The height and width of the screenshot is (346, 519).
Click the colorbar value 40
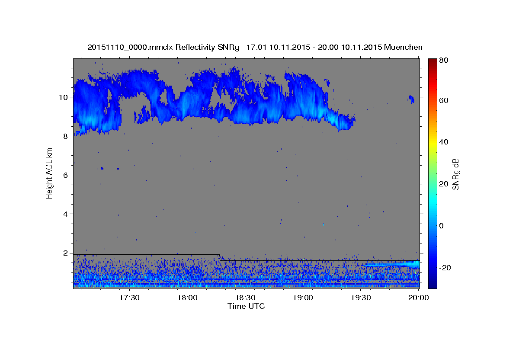tap(445, 142)
